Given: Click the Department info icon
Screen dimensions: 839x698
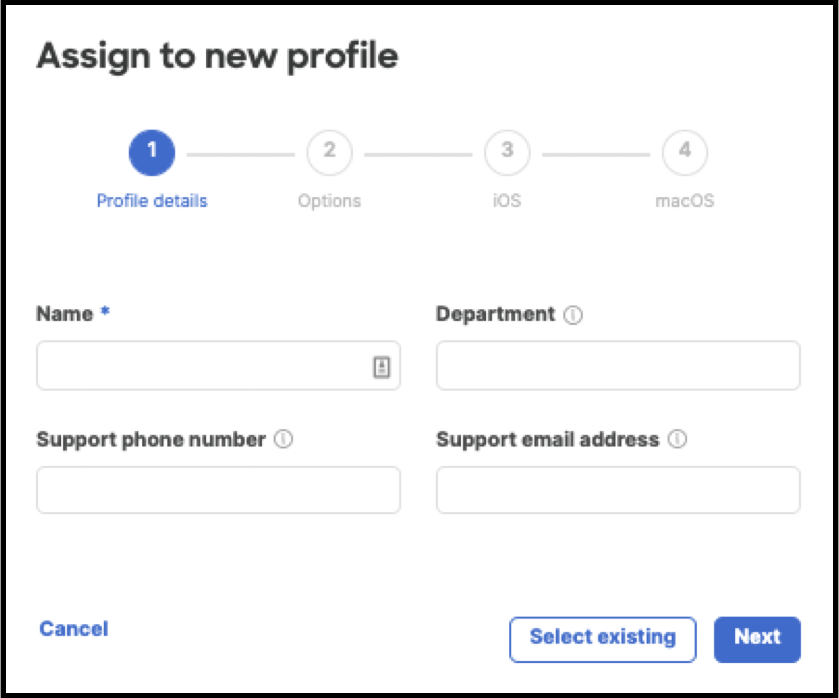Looking at the screenshot, I should point(573,314).
